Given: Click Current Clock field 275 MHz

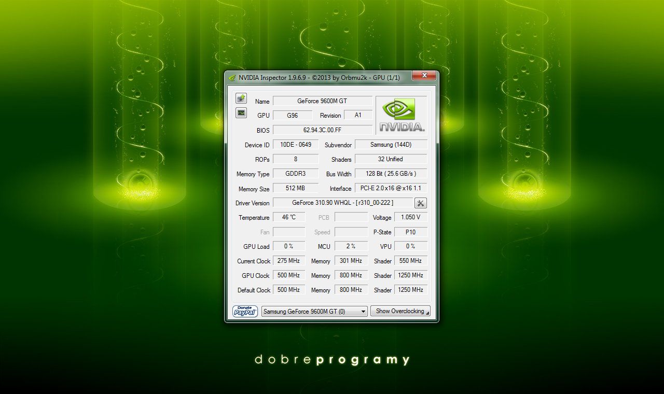Looking at the screenshot, I should coord(289,261).
